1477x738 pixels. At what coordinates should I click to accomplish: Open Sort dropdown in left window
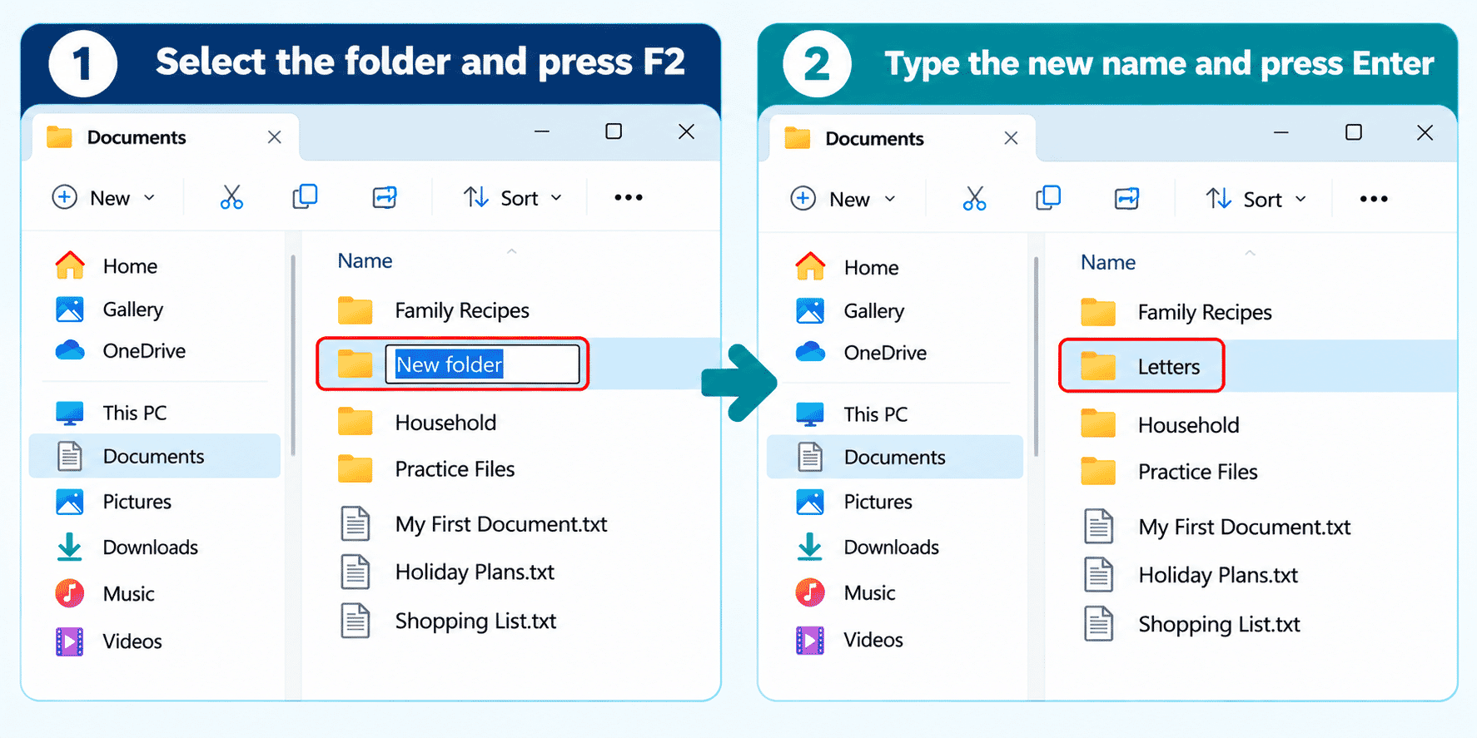click(x=512, y=198)
